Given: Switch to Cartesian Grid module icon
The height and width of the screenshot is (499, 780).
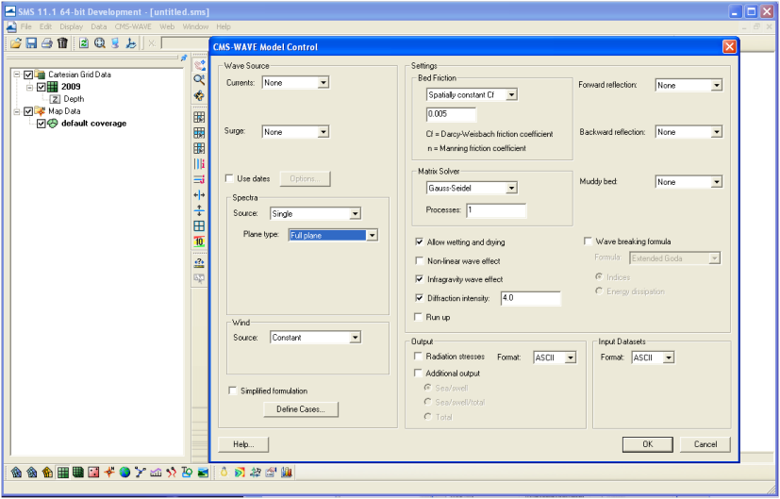Looking at the screenshot, I should (62, 473).
